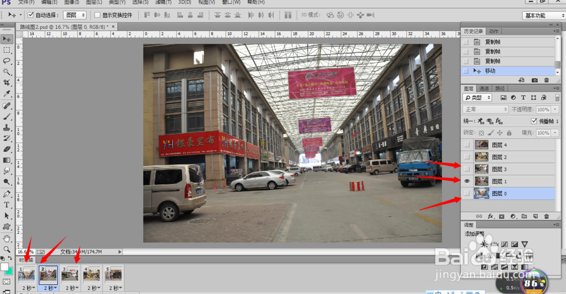Toggle history brush source box for 移动
The image size is (566, 294).
coord(466,71)
